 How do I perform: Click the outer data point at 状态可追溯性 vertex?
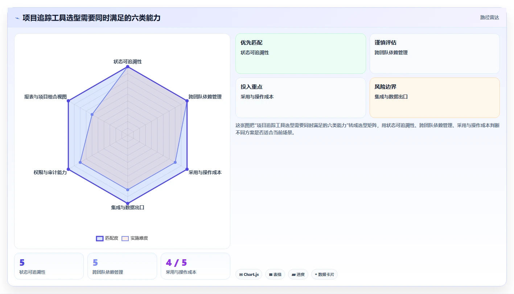click(128, 67)
